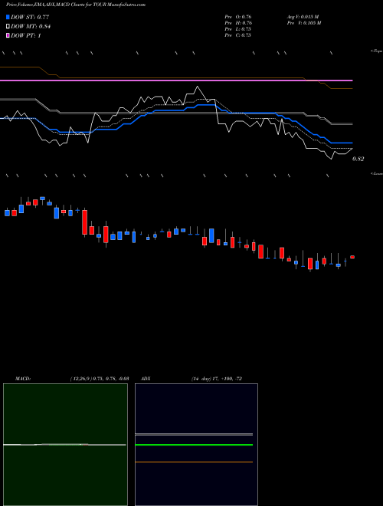This screenshot has width=383, height=506.
Task: Click the MACD panel heading
Action: 23,379
